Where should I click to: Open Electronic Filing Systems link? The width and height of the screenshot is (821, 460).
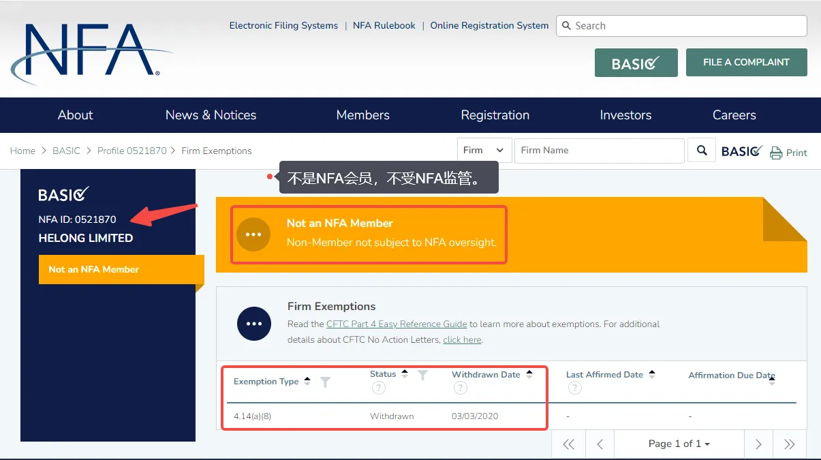coord(283,26)
